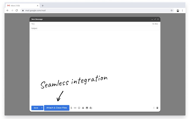Viewport: 190px width, 119px height.
Task: Open the browser profile avatar
Action: tap(178, 11)
